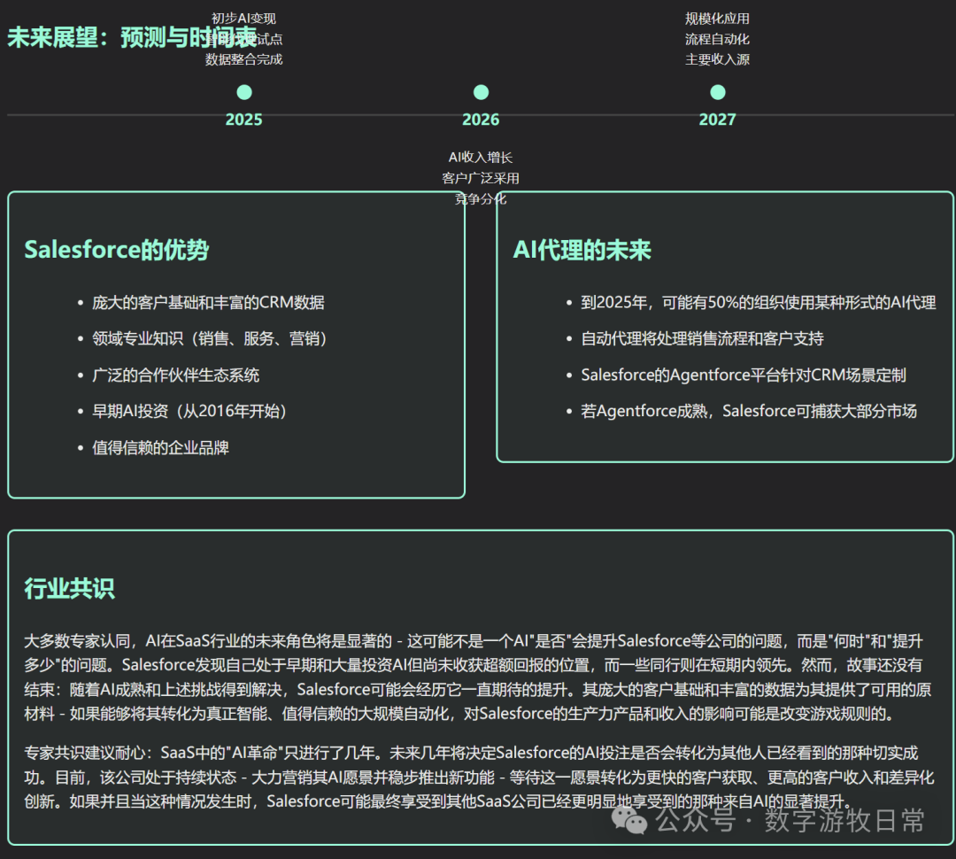The height and width of the screenshot is (859, 956).
Task: Select the bullet 自动代理将处理销售流程和客户支持
Action: click(702, 339)
